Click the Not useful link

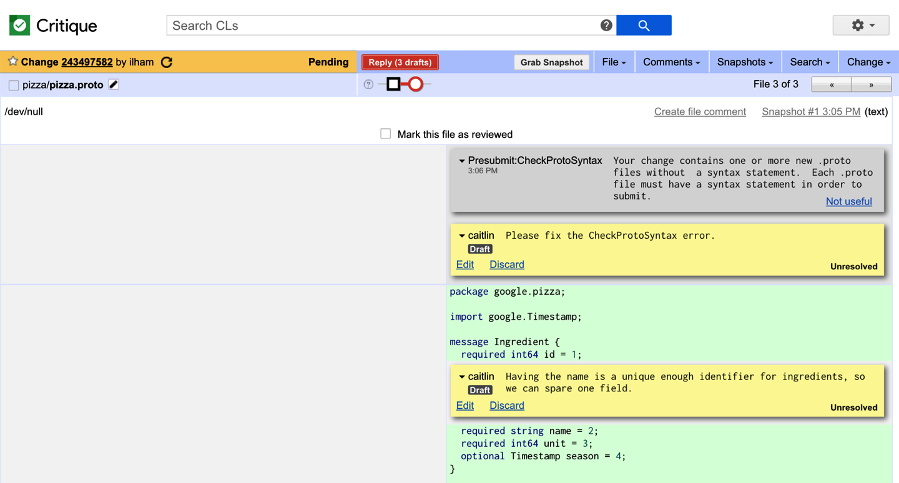coord(848,201)
